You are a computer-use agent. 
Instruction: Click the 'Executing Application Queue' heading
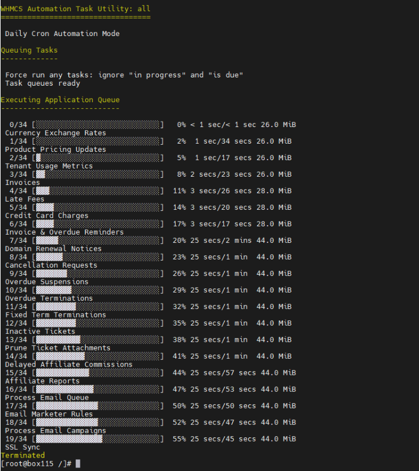(x=60, y=100)
